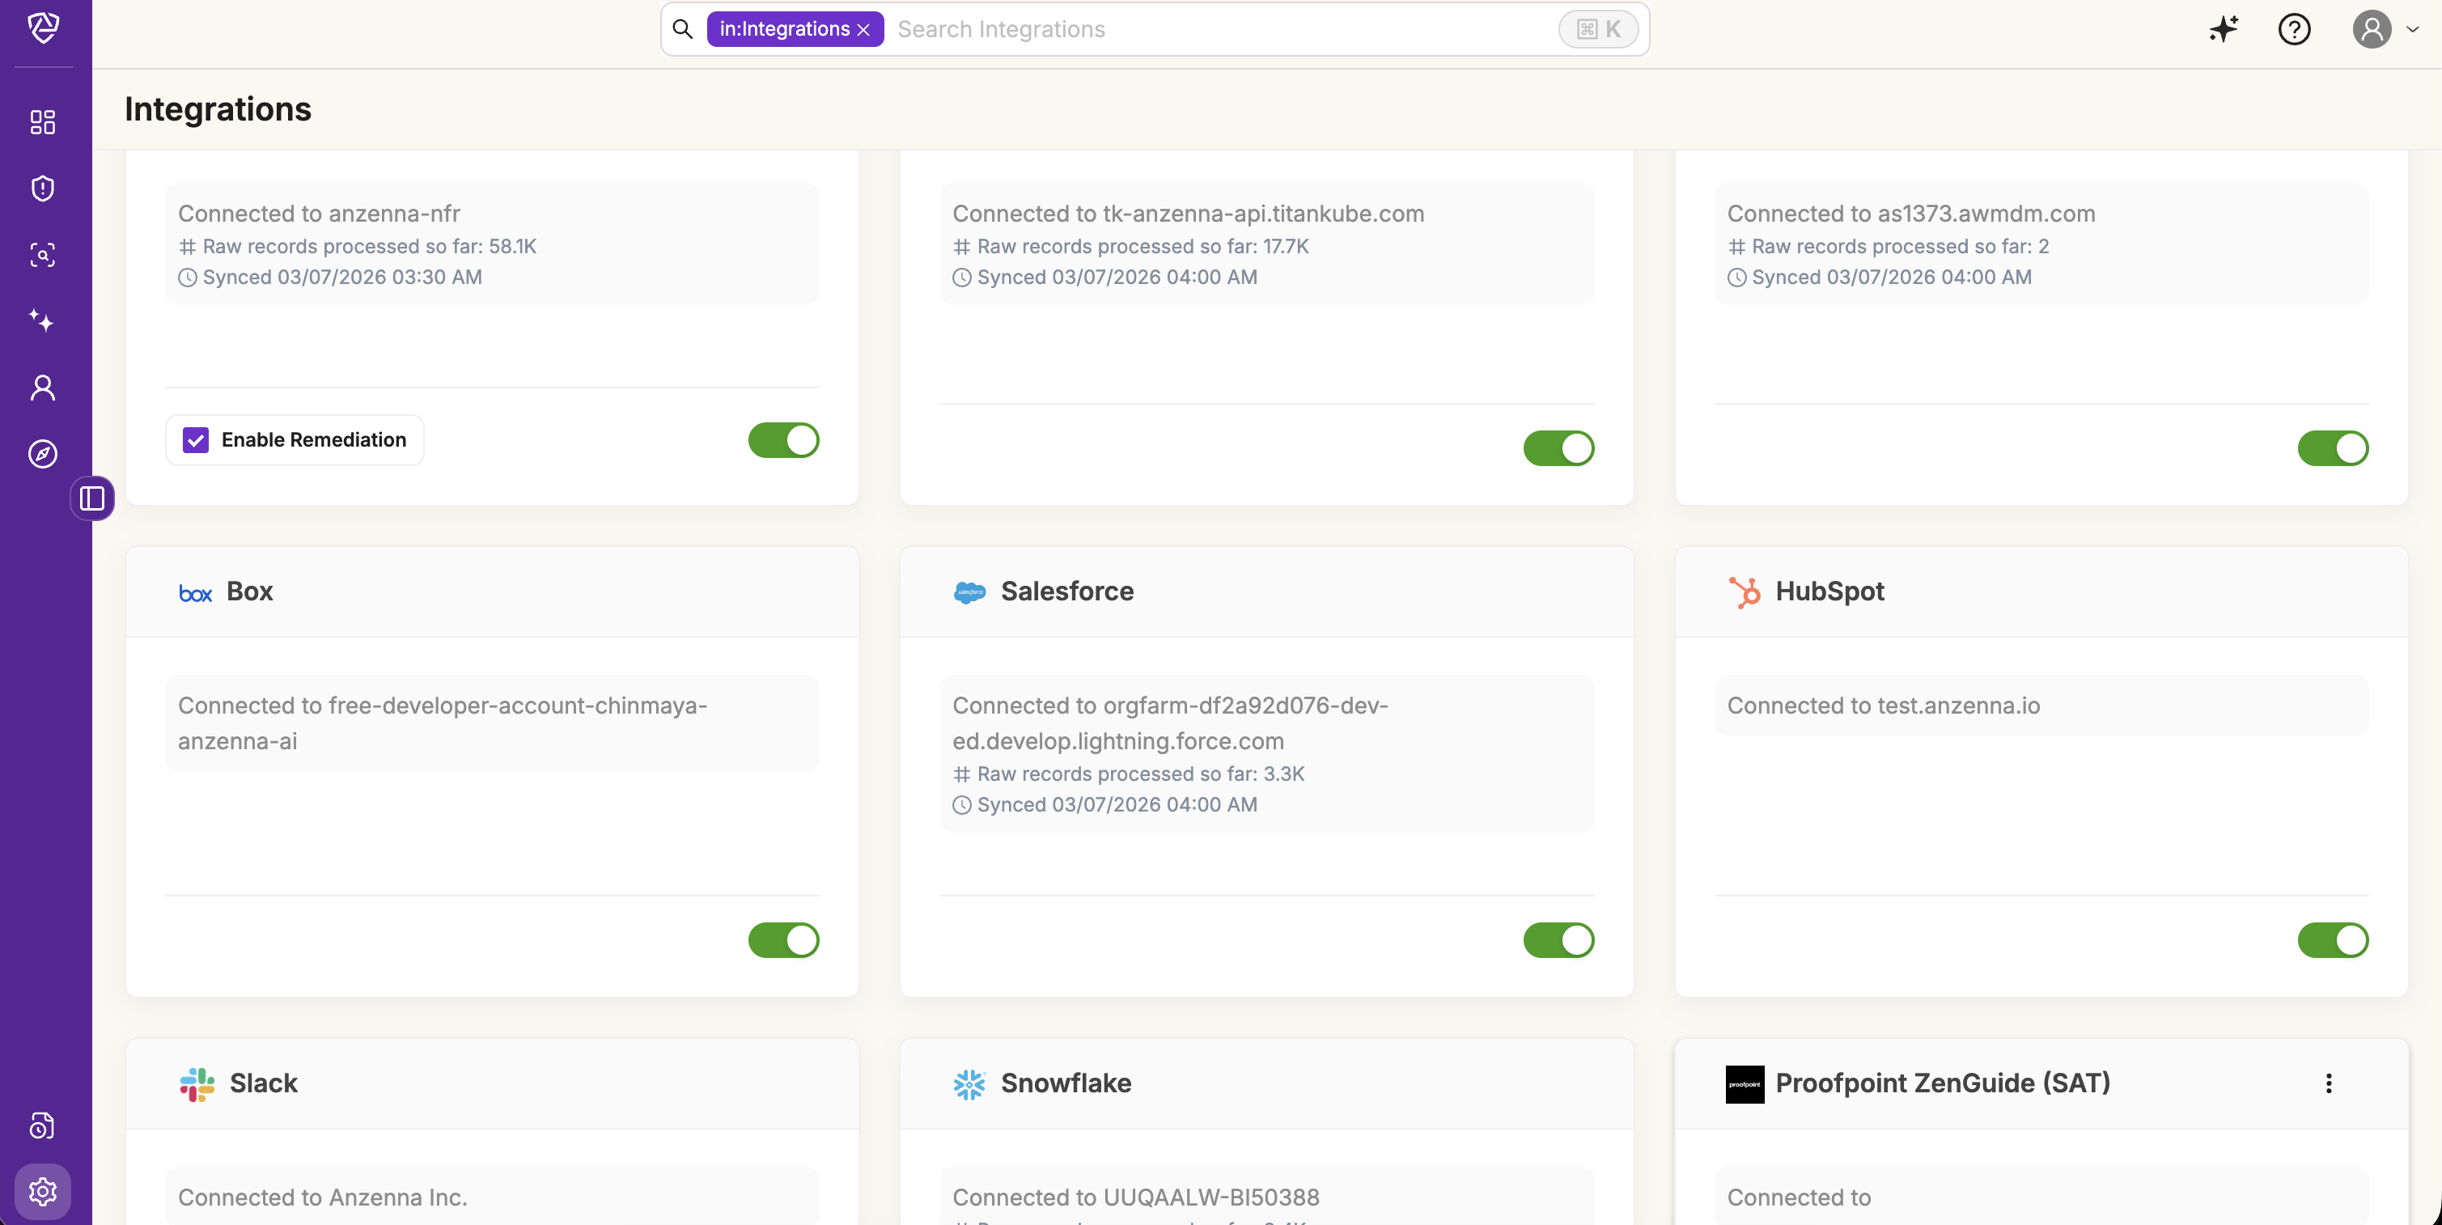The width and height of the screenshot is (2442, 1225).
Task: Open the scan search sidebar icon
Action: click(x=43, y=254)
